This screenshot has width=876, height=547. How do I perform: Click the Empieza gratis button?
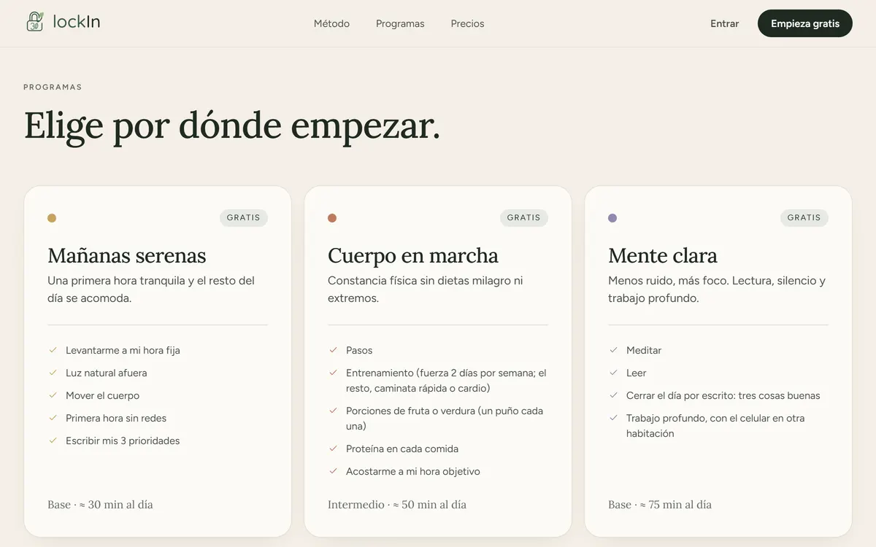pyautogui.click(x=805, y=23)
